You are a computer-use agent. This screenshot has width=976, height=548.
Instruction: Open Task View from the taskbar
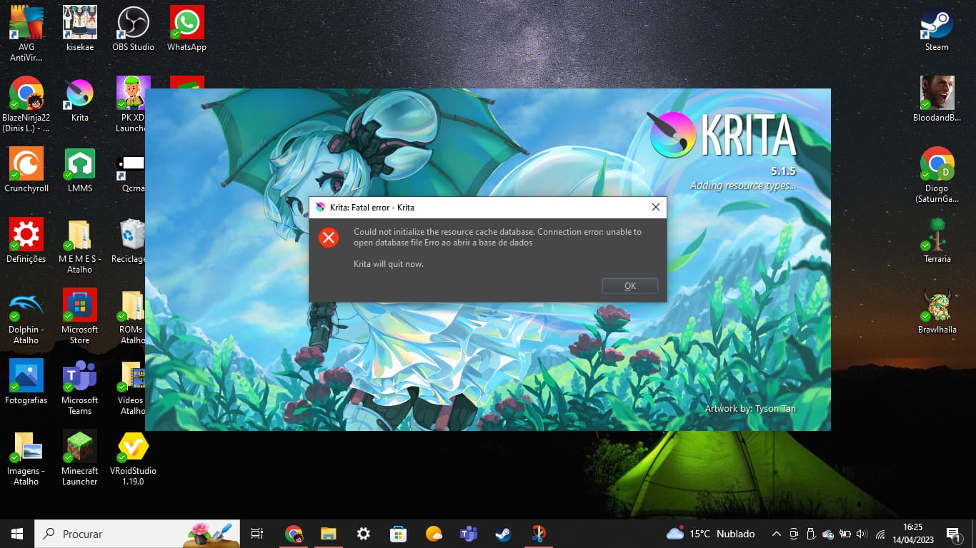click(x=257, y=534)
